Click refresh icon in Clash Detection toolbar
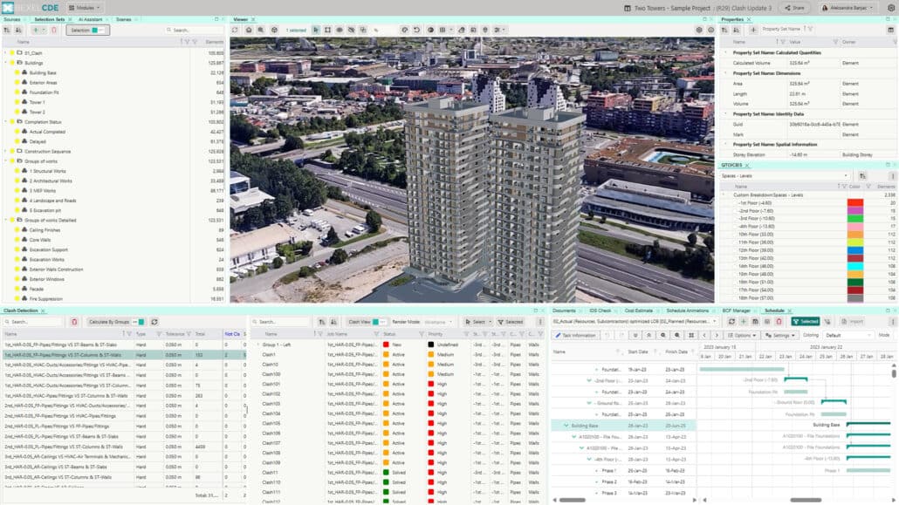Viewport: 899px width, 505px height. (154, 322)
